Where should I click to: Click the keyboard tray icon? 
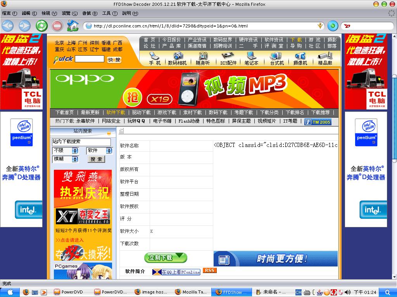point(307,292)
